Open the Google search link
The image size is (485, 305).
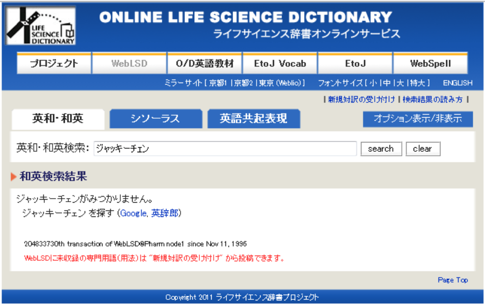[x=133, y=213]
